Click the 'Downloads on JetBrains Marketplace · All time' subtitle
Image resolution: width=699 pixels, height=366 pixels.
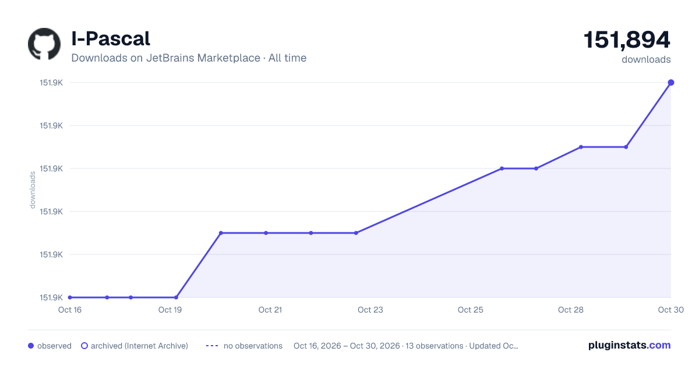(189, 58)
